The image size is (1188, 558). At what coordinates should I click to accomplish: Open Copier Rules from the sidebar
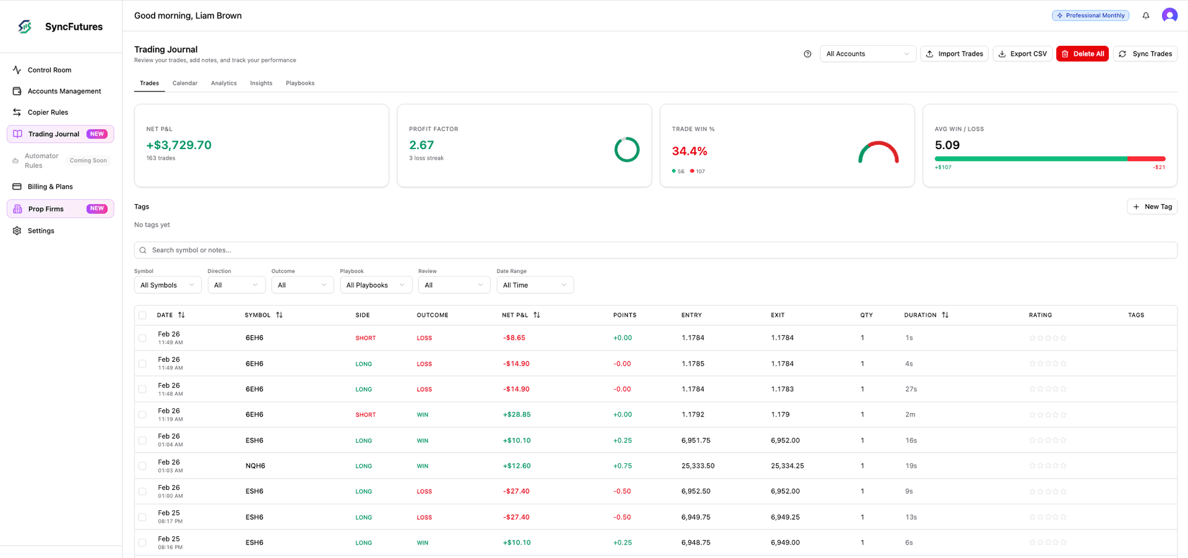pos(48,112)
